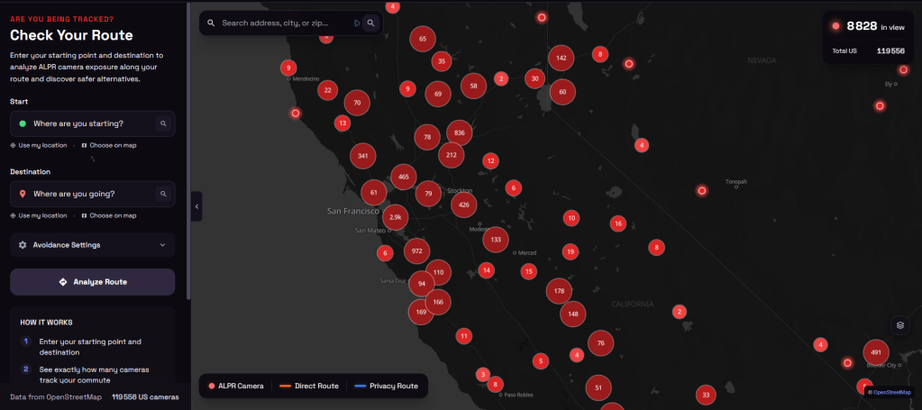922x410 pixels.
Task: Click the locate icon in search bar
Action: (x=356, y=23)
